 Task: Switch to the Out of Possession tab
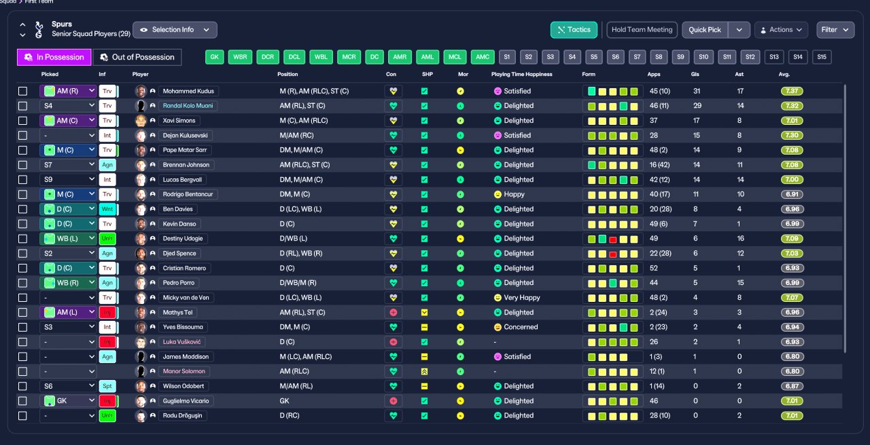[x=137, y=57]
